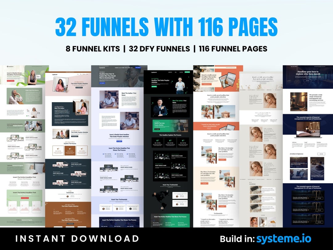
Task: Select the FEATURES item in the dark funnel navbar
Action: (181, 72)
